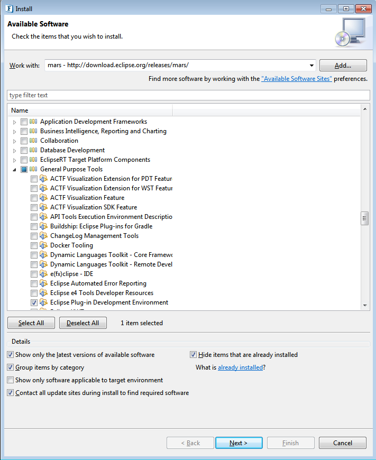This screenshot has width=376, height=460.
Task: Check the Collaboration category checkbox
Action: 24,141
